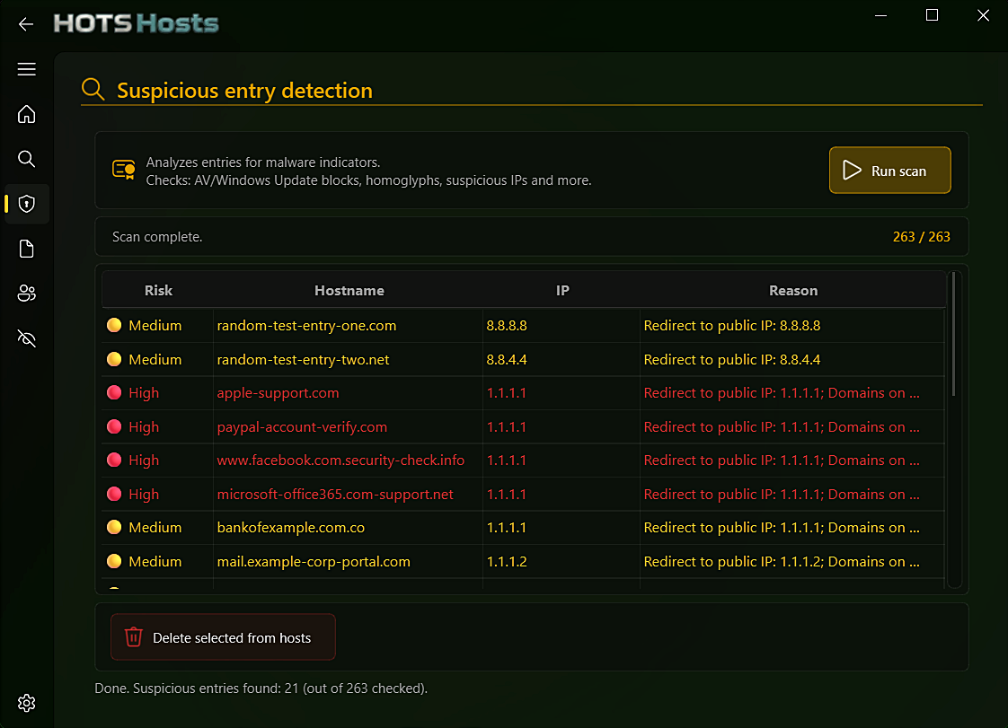This screenshot has width=1008, height=728.
Task: Open the crossed-out eye icon in sidebar
Action: pos(26,338)
